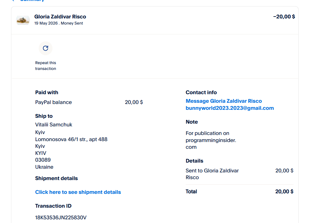Viewport: 314px width, 223px height.
Task: Open bunnyworld2023.2023@gmail.com email link
Action: [x=230, y=108]
